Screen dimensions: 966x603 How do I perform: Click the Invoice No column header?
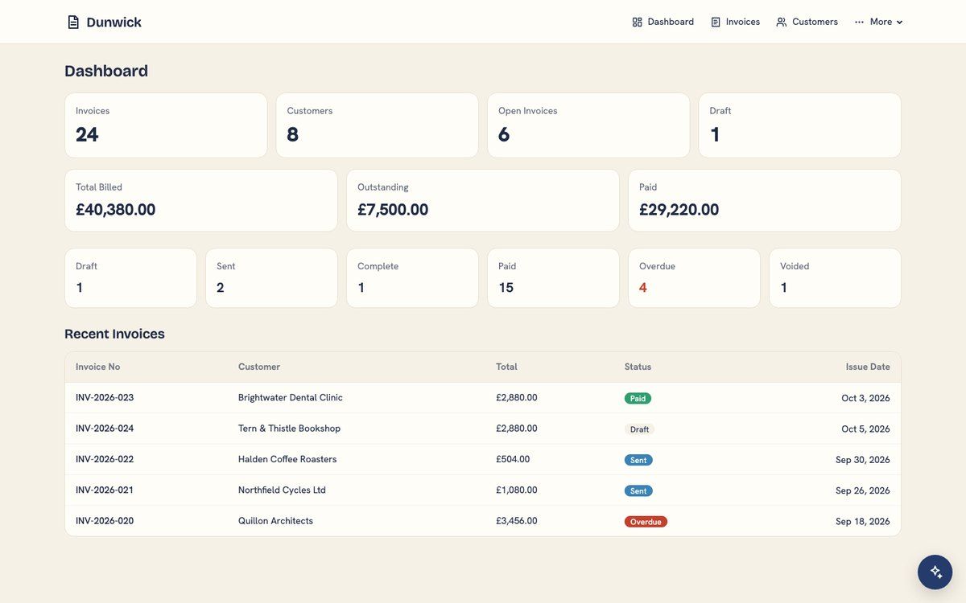coord(97,367)
